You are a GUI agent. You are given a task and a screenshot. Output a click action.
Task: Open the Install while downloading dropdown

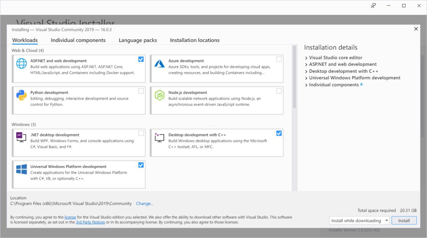[359, 221]
